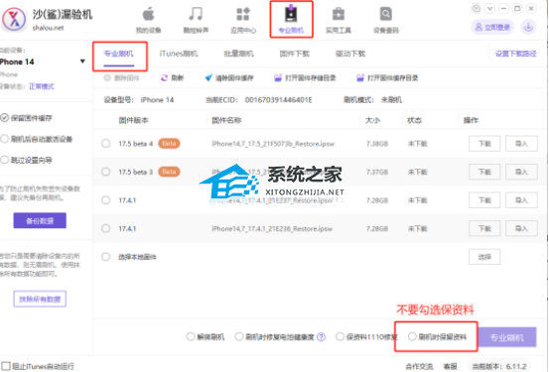Switch to the 批量刷机 tab
Screen dimensions: 549x372
(x=239, y=54)
